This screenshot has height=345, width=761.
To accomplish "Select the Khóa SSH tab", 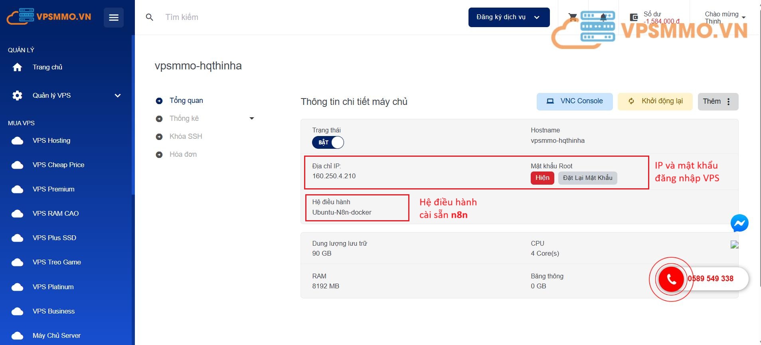I will [186, 136].
